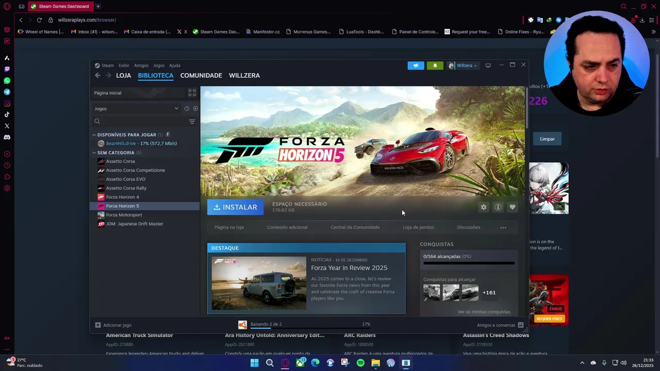
Task: Click the recent activity clock filter
Action: [x=187, y=109]
